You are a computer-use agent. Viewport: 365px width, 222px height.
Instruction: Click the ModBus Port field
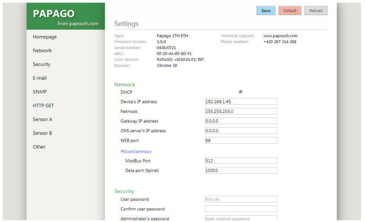coord(241,161)
